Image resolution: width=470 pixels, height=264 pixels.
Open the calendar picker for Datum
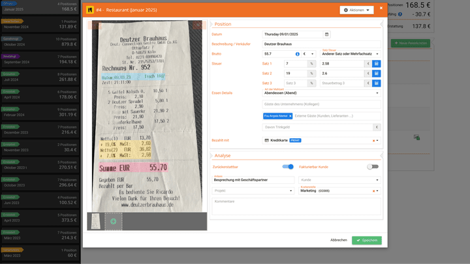click(326, 34)
